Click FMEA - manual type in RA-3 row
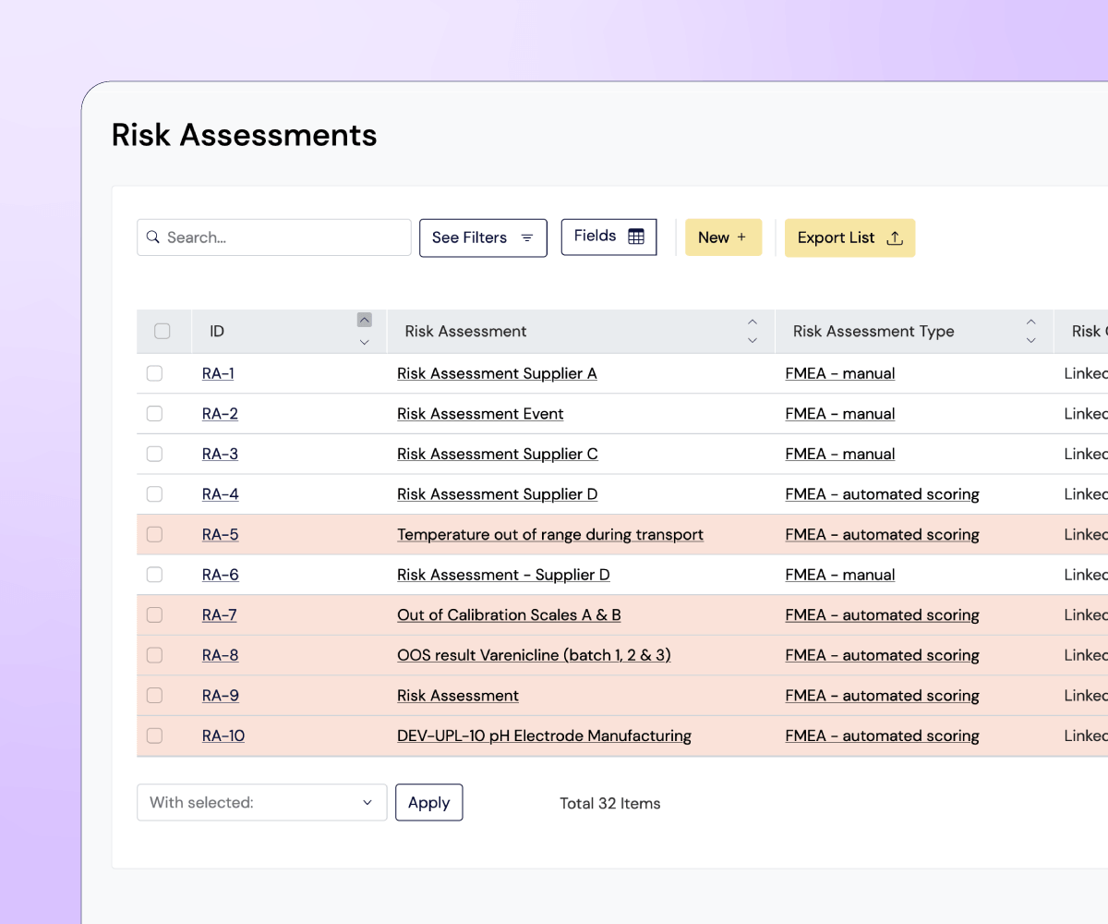The image size is (1108, 924). 840,454
